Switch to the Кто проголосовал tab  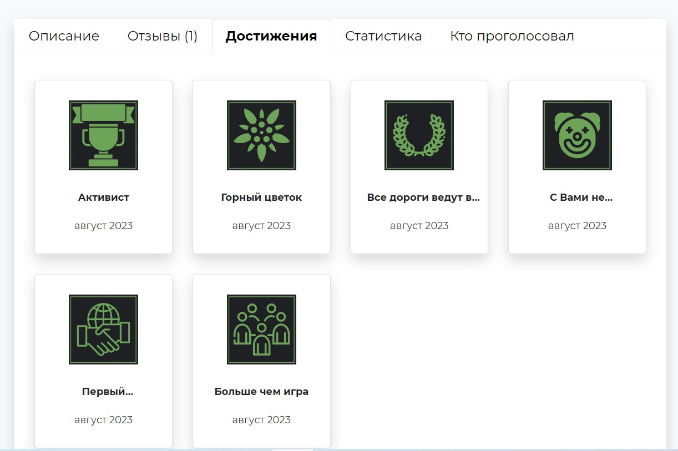512,36
